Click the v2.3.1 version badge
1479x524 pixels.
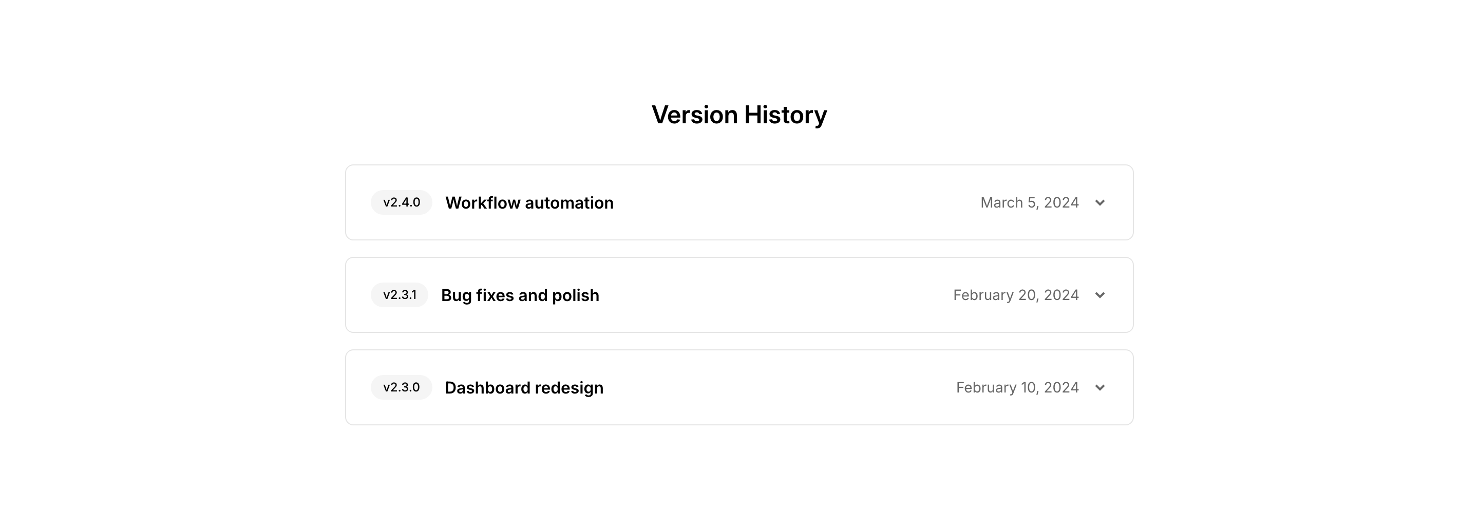400,295
